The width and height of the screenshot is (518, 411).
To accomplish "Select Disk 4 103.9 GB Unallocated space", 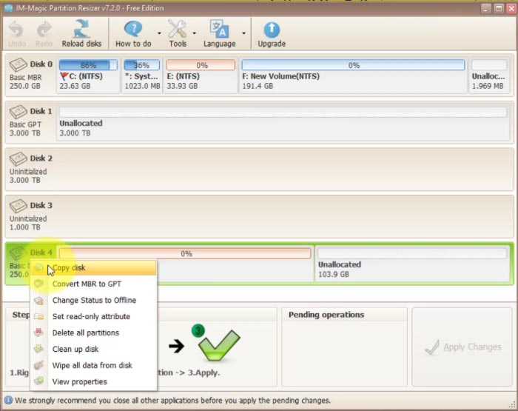I will pyautogui.click(x=412, y=264).
